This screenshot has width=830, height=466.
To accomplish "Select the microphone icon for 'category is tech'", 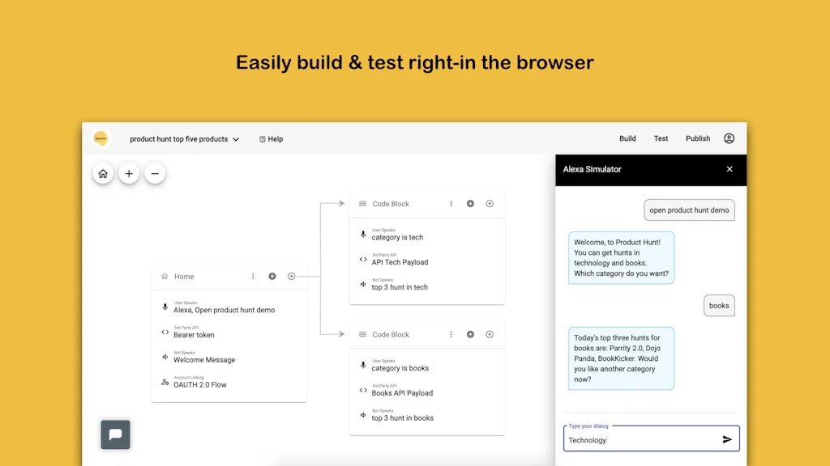I will click(363, 235).
